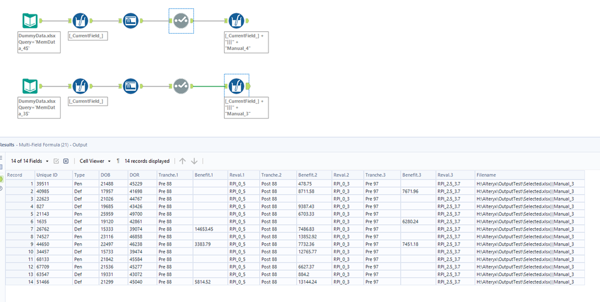Select first Multi-Field Formula tool in MemData_4$ workflow
This screenshot has height=302, width=600.
[80, 20]
